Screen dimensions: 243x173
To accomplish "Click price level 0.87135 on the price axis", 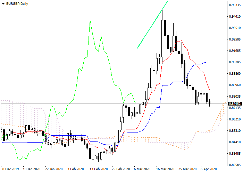I will click(x=235, y=108).
